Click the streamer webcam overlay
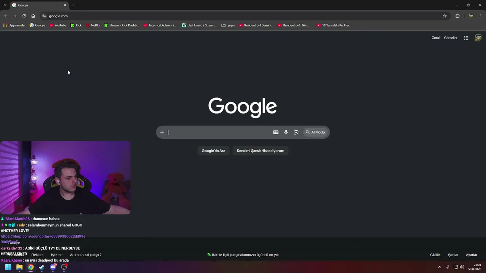The image size is (486, 273). [x=65, y=178]
